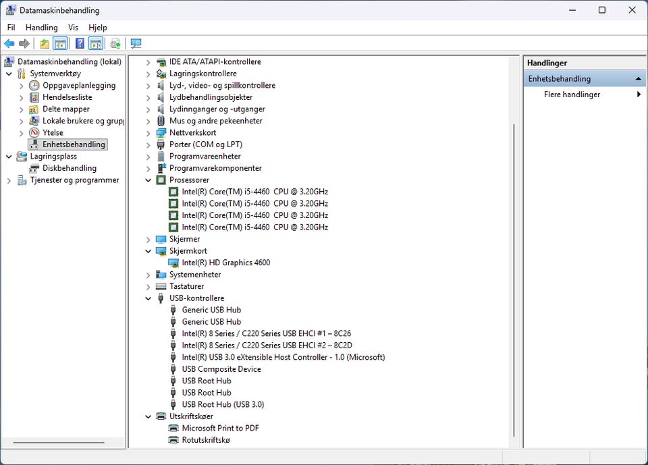Screen dimensions: 648x465
Task: Select Diskbehandling in the left tree
Action: coord(70,168)
